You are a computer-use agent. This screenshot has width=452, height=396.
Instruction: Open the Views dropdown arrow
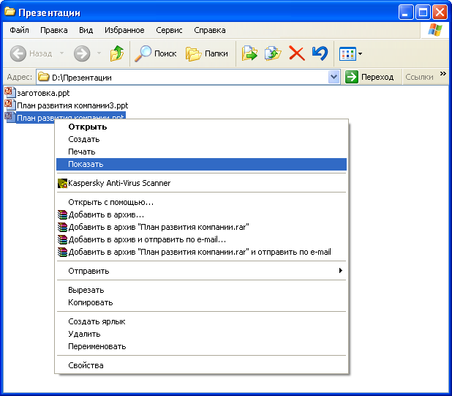360,53
